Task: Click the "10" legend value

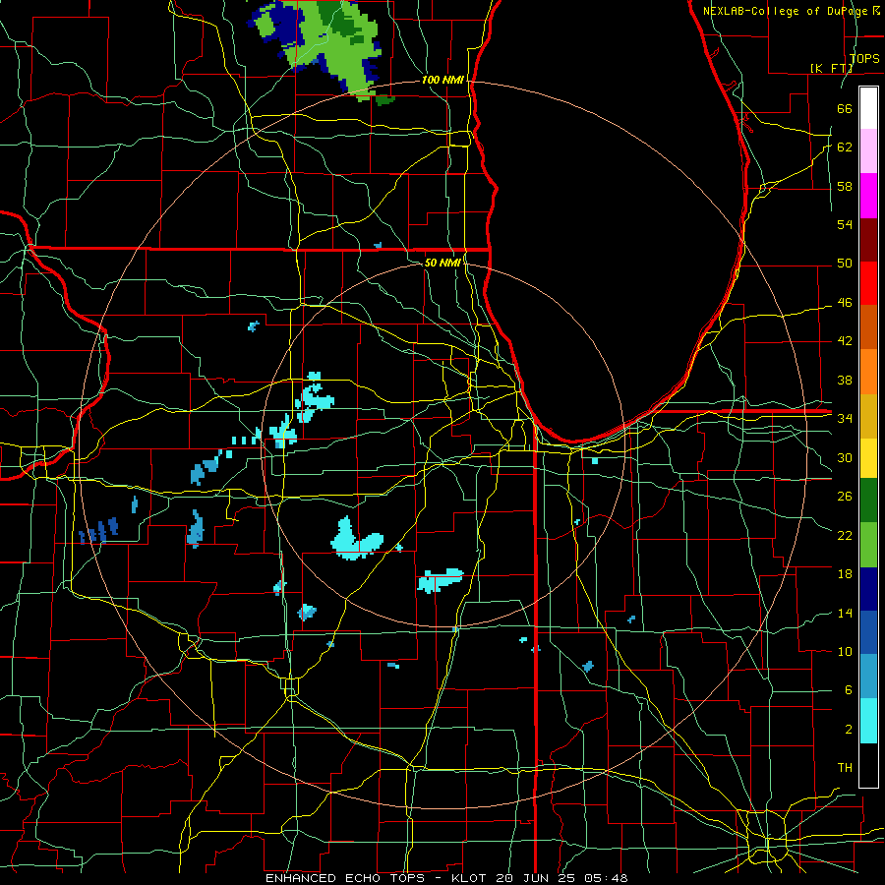Action: 845,651
